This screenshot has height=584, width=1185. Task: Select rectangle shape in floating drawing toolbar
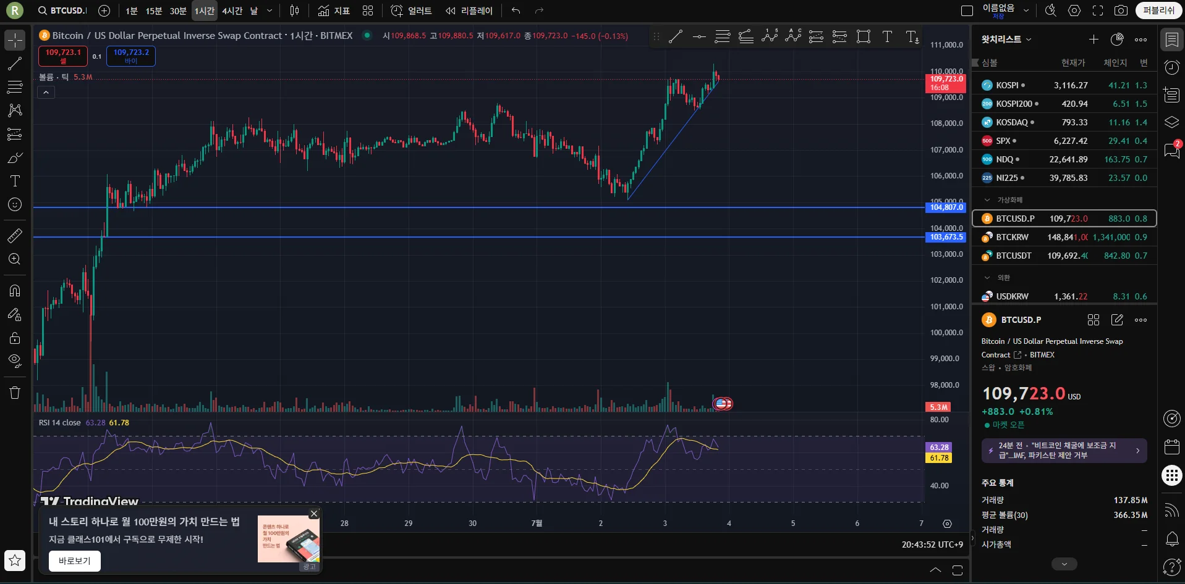click(864, 37)
